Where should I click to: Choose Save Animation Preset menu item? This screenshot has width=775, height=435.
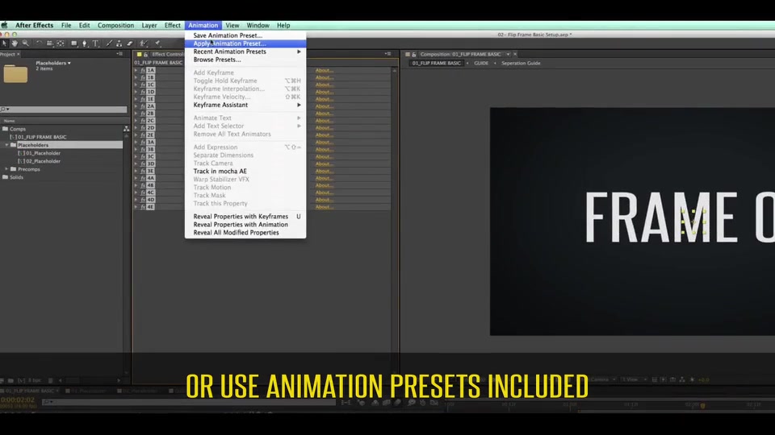[x=245, y=35]
